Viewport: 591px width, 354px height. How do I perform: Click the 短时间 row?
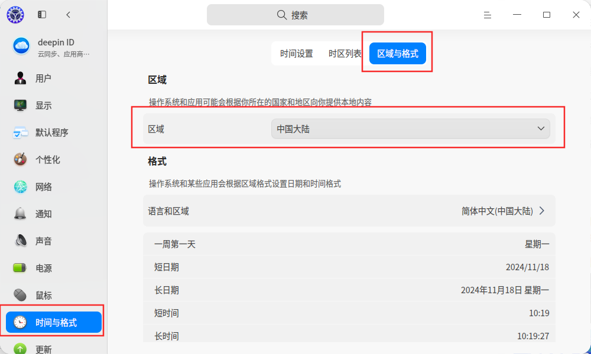click(349, 313)
